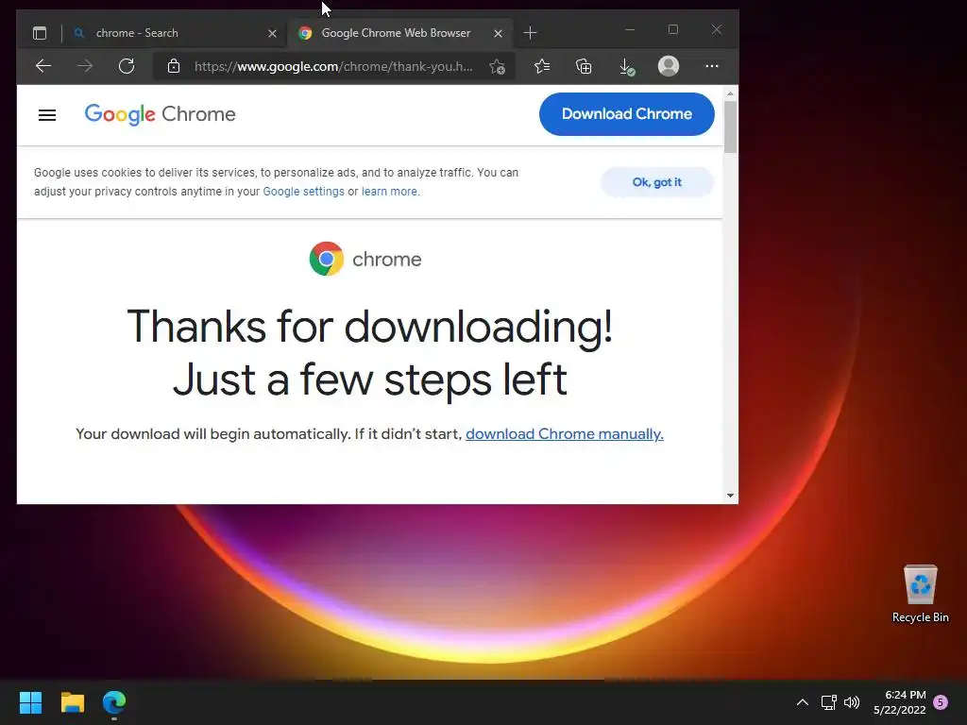Screen dimensions: 967x725
Task: Click the page scrollbar up arrow
Action: (x=730, y=93)
